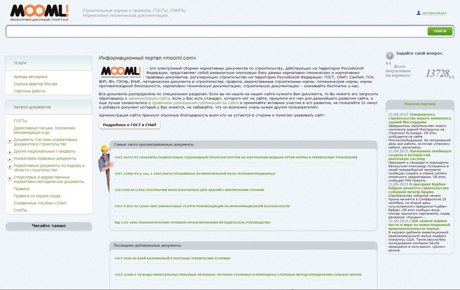Open Документы Системы нормативных документов category

(x=46, y=142)
